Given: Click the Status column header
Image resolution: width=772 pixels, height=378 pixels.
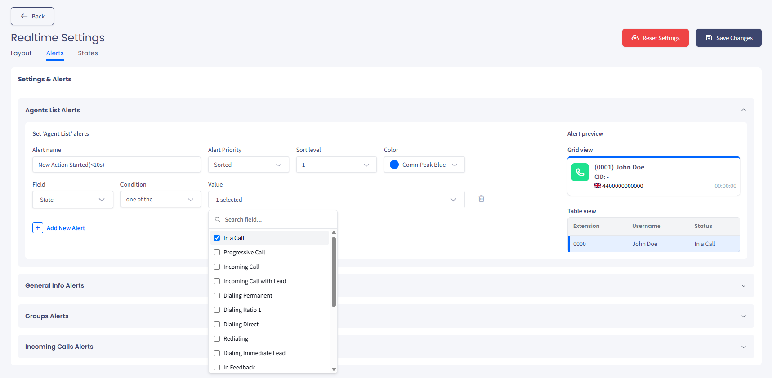Looking at the screenshot, I should (x=703, y=226).
